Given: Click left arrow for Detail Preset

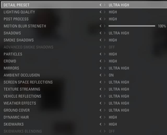Looking at the screenshot, I should (x=100, y=5).
